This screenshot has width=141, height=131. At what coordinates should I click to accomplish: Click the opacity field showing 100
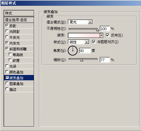pos(105,29)
